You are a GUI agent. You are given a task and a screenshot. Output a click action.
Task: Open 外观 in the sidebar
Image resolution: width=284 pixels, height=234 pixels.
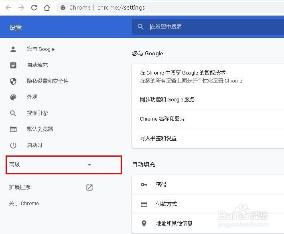(32, 97)
